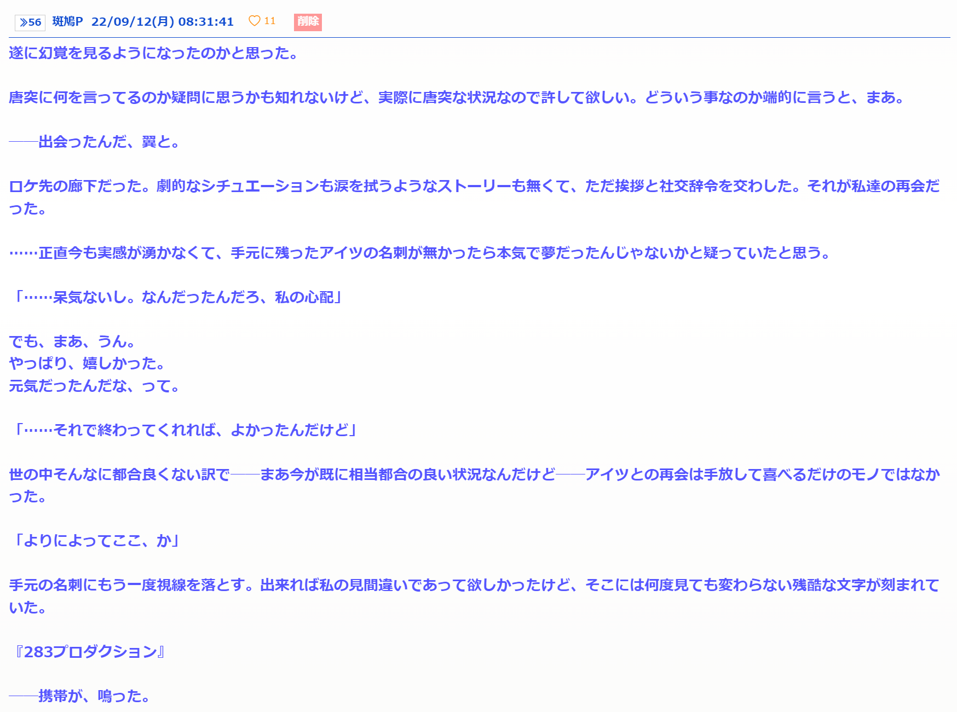Click line でも、まあ、うん。
Screen dimensions: 957x712
72,341
